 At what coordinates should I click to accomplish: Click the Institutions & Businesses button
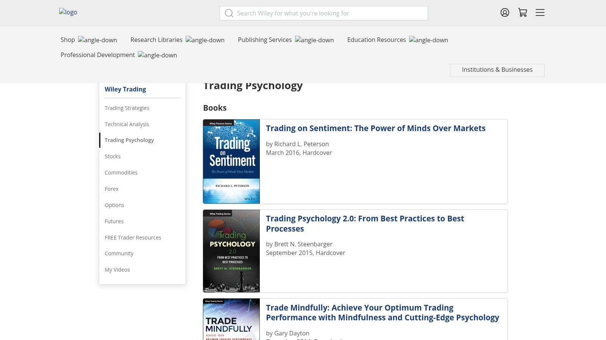[x=497, y=70]
